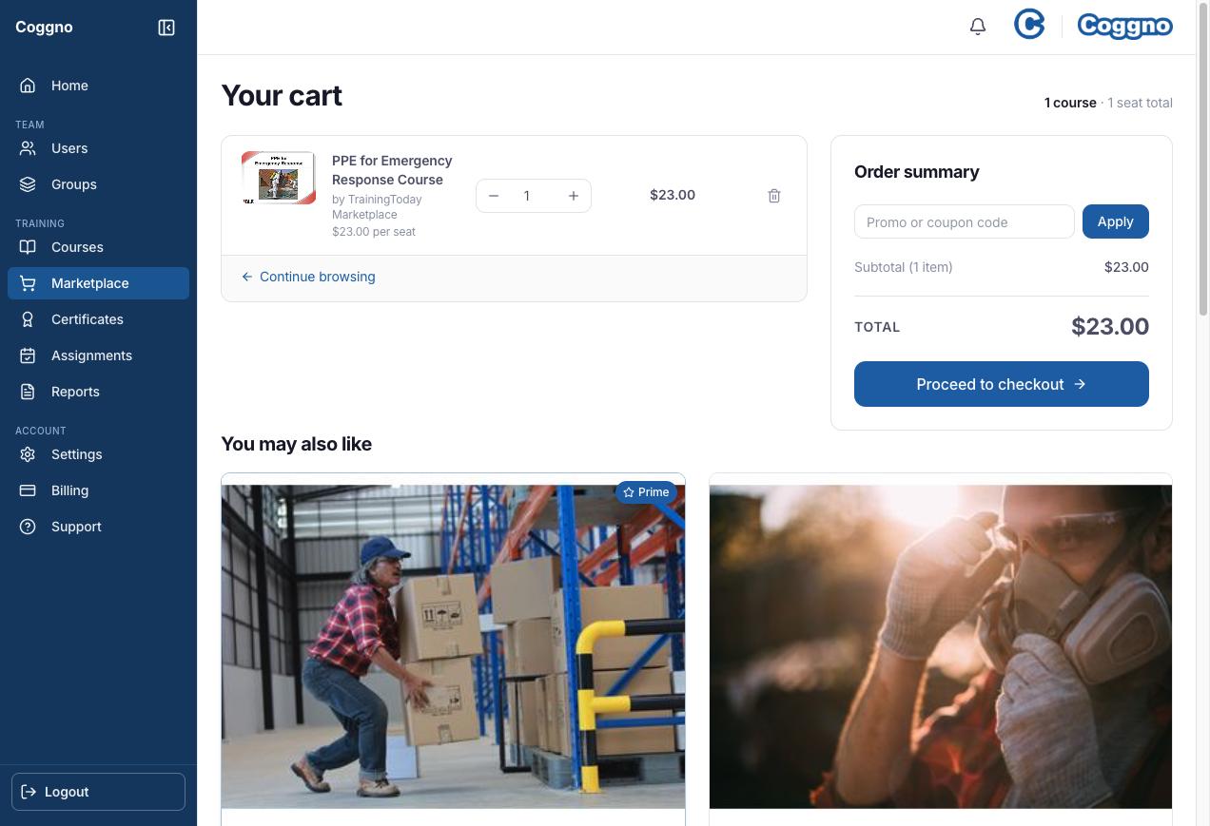Viewport: 1210px width, 826px height.
Task: Proceed to checkout
Action: pyautogui.click(x=1002, y=384)
